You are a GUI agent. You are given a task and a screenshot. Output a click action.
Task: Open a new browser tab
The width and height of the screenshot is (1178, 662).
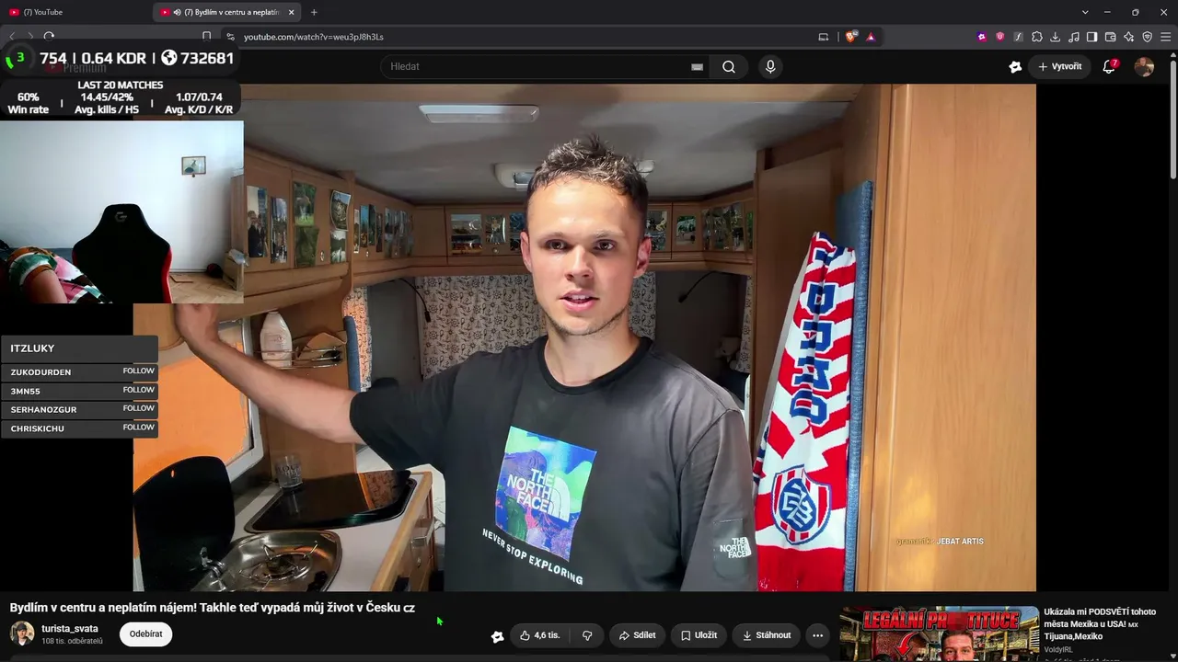click(314, 12)
